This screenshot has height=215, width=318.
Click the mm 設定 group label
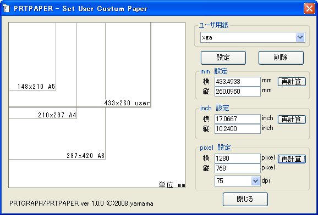click(x=214, y=71)
